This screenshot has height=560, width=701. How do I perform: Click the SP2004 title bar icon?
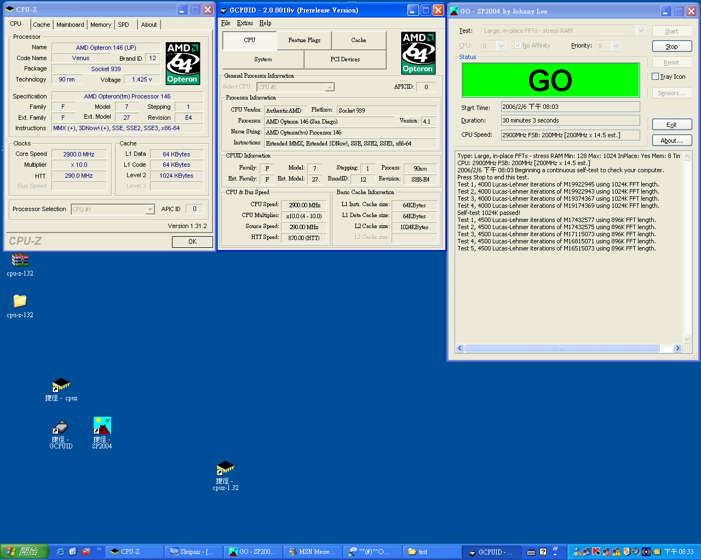point(454,11)
